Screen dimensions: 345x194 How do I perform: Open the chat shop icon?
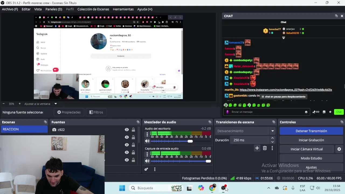click(324, 112)
